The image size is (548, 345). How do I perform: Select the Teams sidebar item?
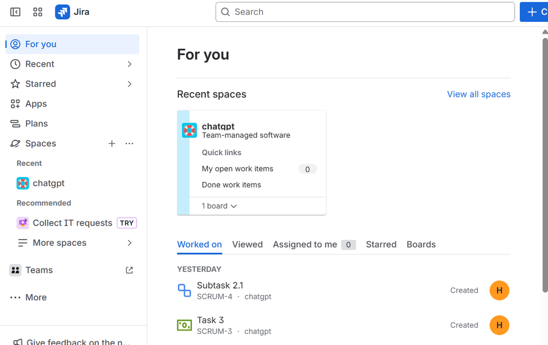(39, 270)
